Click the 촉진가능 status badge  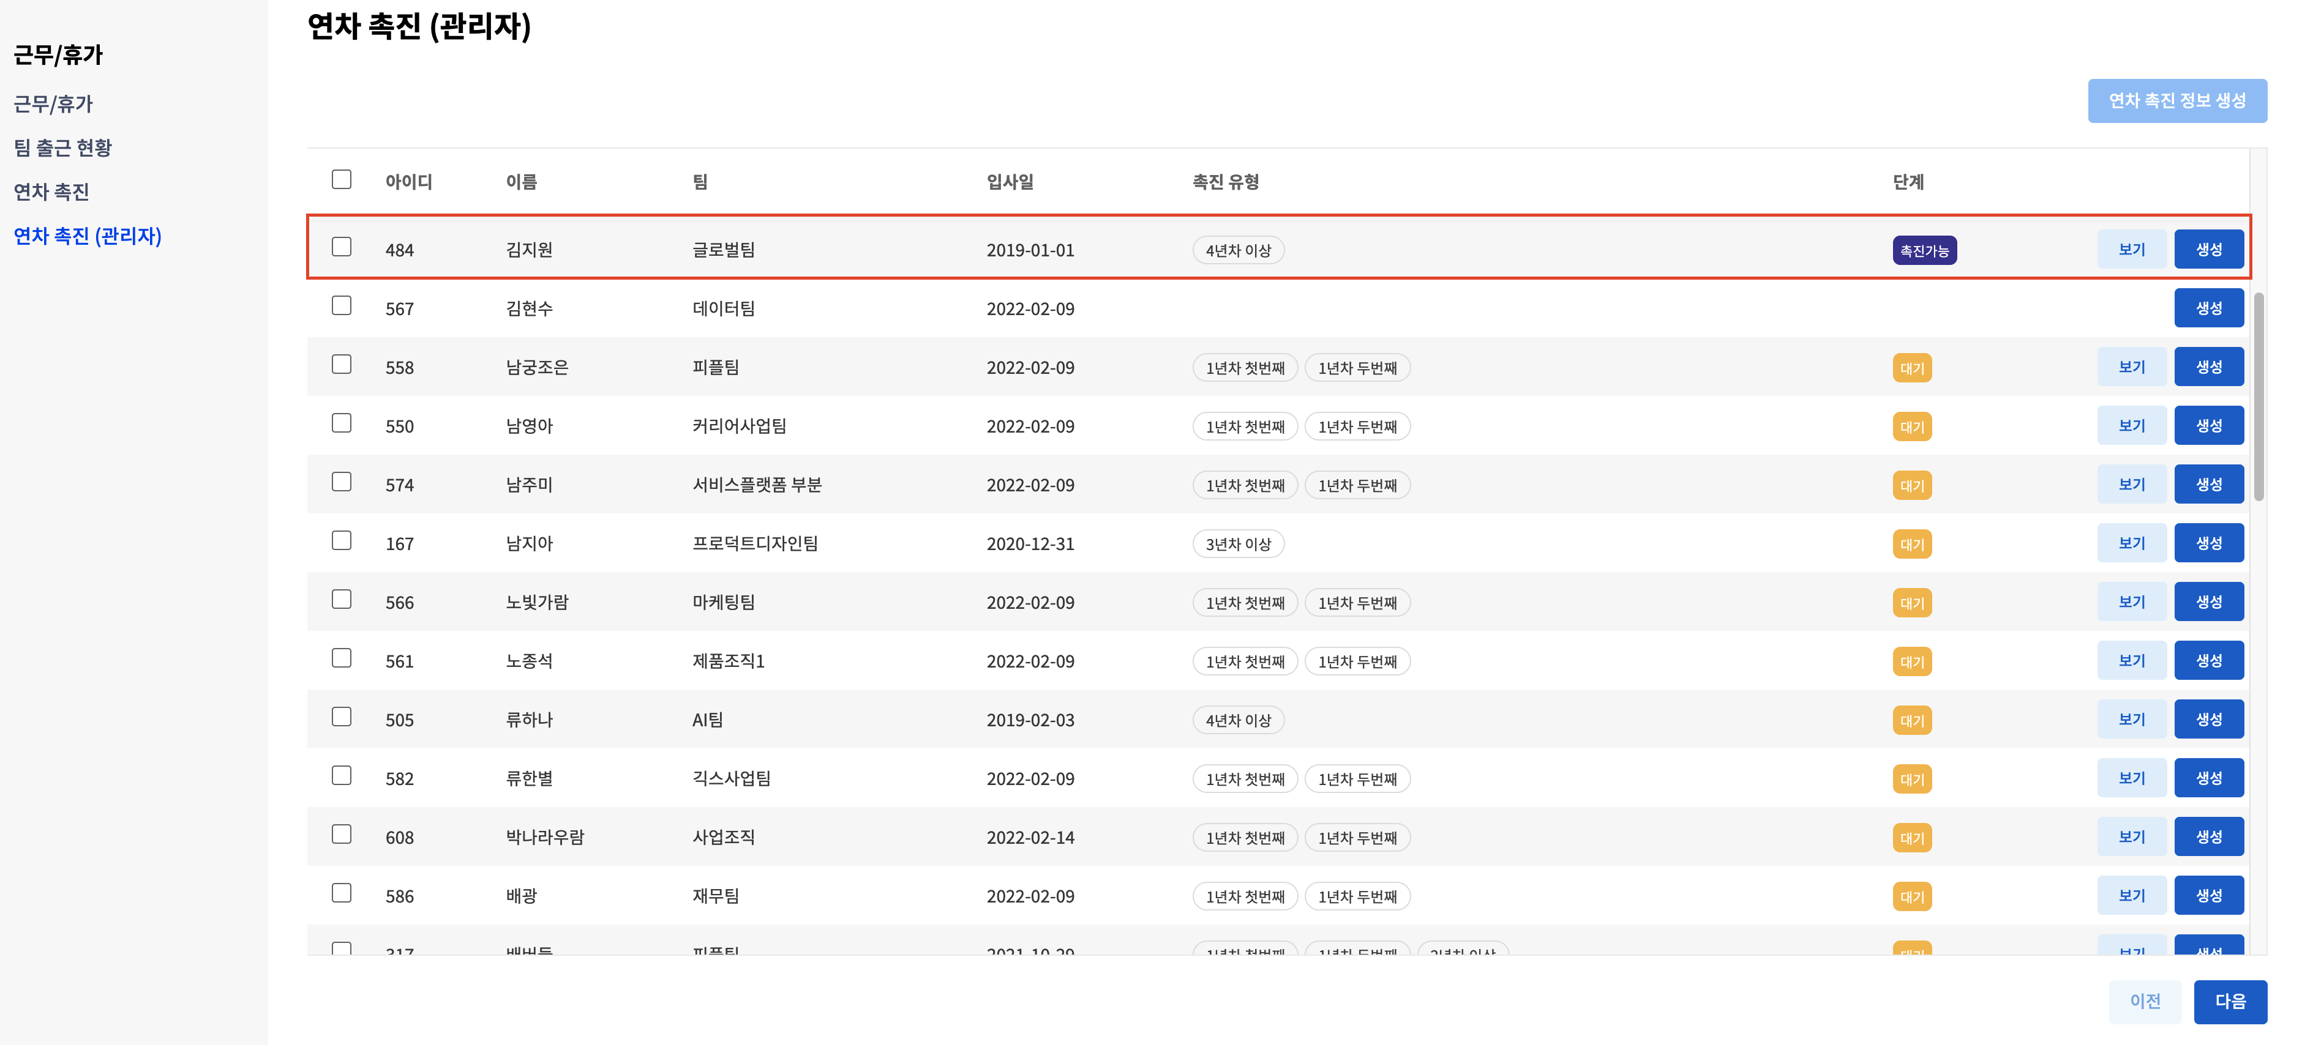coord(1924,251)
